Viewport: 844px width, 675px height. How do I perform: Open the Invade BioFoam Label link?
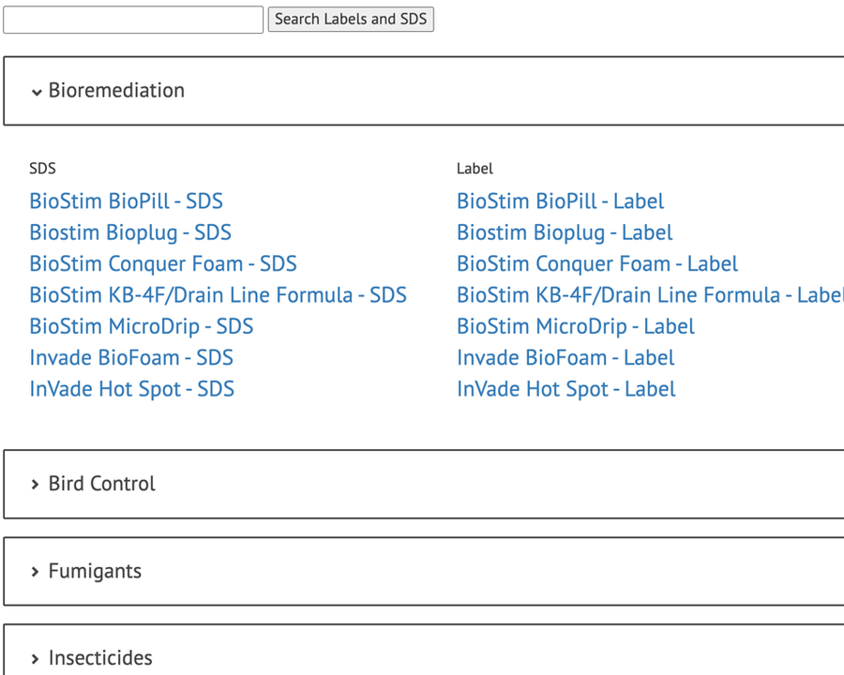(565, 357)
